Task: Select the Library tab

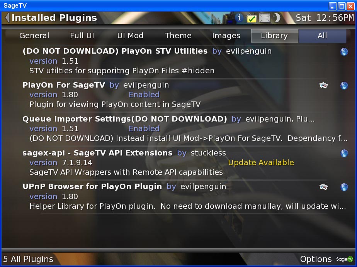Action: click(x=274, y=36)
